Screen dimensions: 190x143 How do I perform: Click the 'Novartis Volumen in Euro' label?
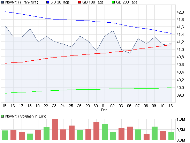[x=26, y=116]
